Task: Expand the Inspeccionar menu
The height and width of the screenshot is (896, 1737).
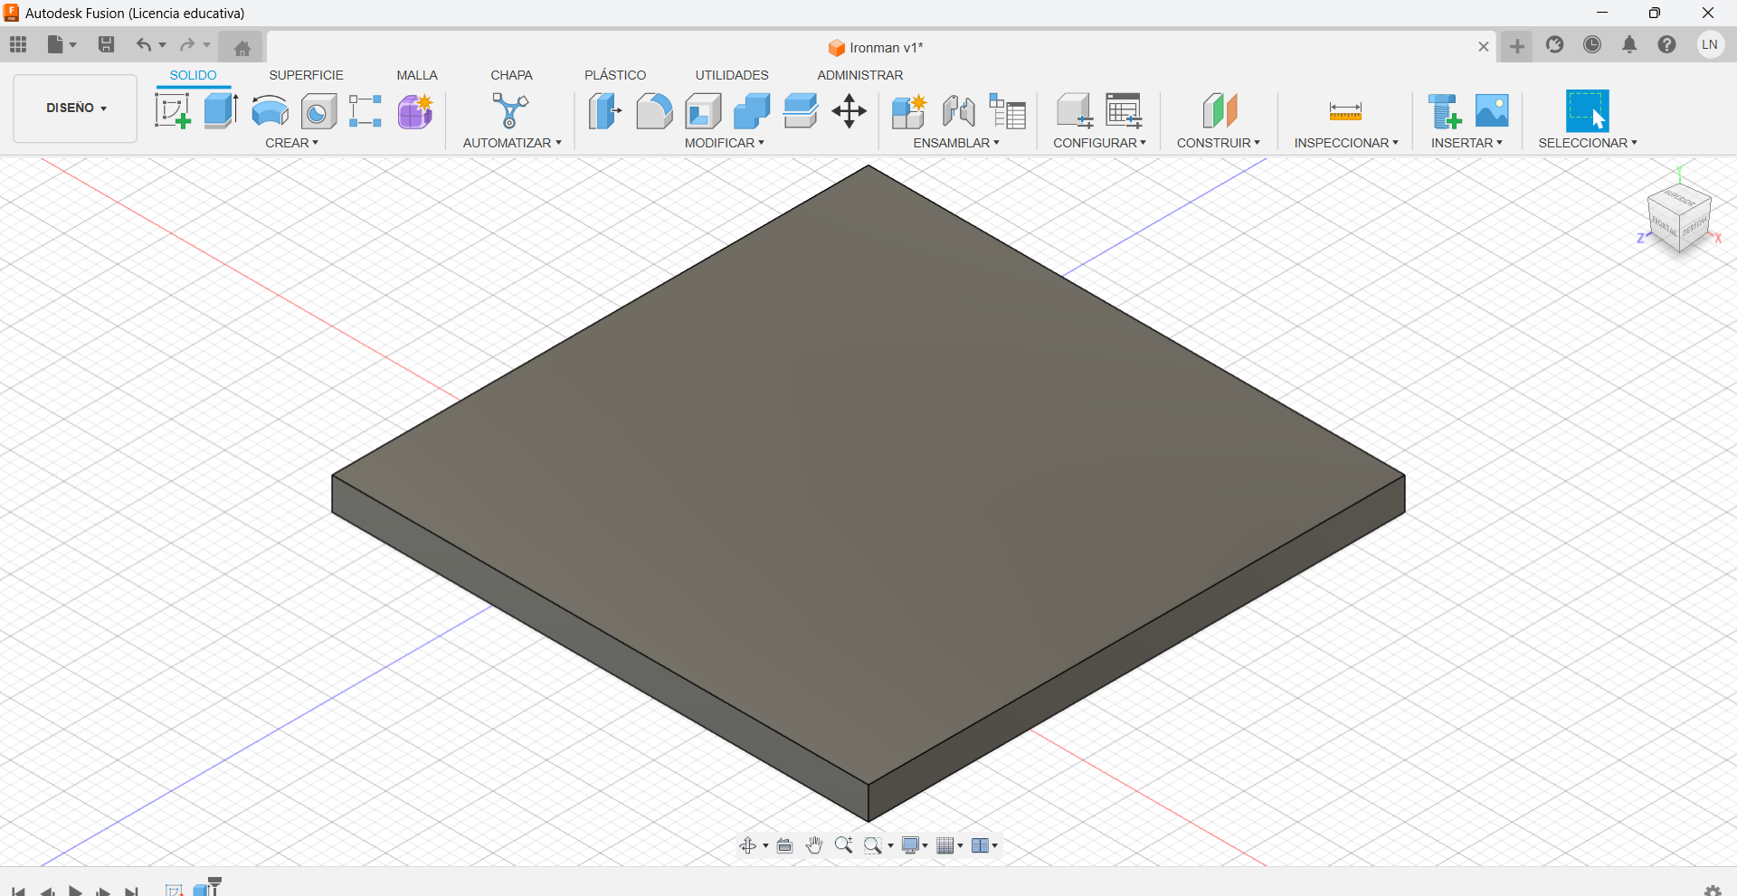Action: (x=1346, y=143)
